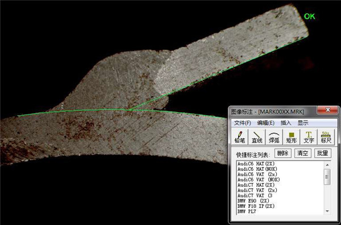Select list entry AudiC6 VAT (NOK)
Viewport: 341px width, 225px height.
[259, 180]
